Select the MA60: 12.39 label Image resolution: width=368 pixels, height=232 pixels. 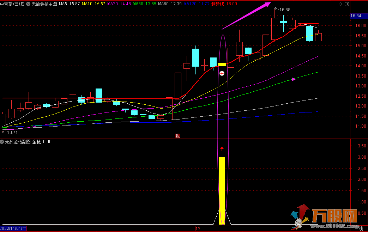click(x=170, y=4)
